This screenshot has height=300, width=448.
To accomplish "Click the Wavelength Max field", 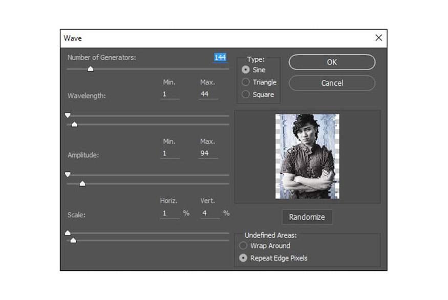I will pyautogui.click(x=208, y=94).
